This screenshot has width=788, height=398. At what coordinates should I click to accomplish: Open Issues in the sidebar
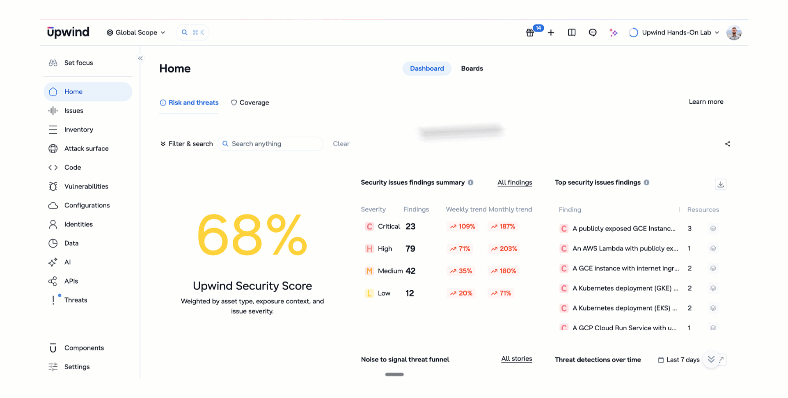(x=88, y=111)
